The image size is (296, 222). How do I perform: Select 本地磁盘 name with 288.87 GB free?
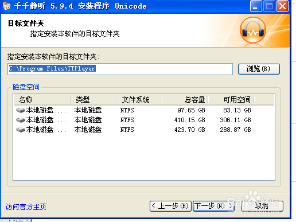pyautogui.click(x=46, y=130)
